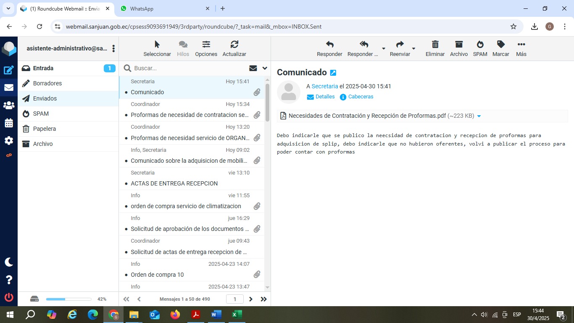Compose new message using pencil icon
This screenshot has height=323, width=574.
[9, 70]
